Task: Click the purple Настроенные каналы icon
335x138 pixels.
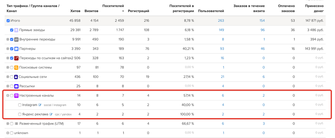Action: coord(16,96)
